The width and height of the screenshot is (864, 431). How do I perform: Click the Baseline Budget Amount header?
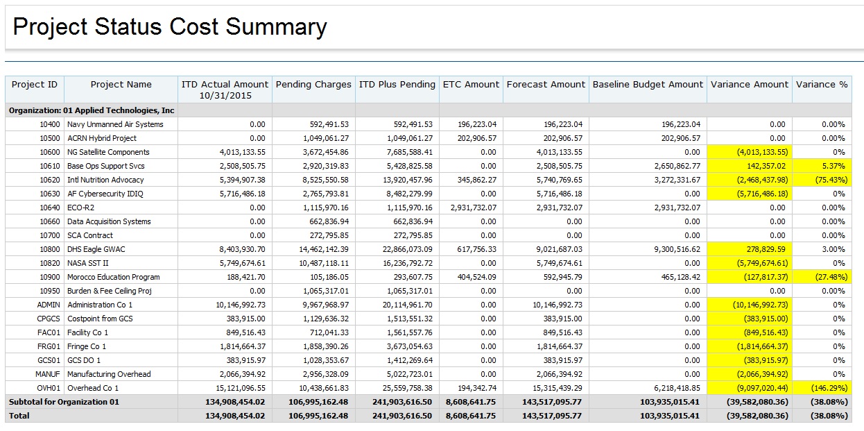point(647,85)
